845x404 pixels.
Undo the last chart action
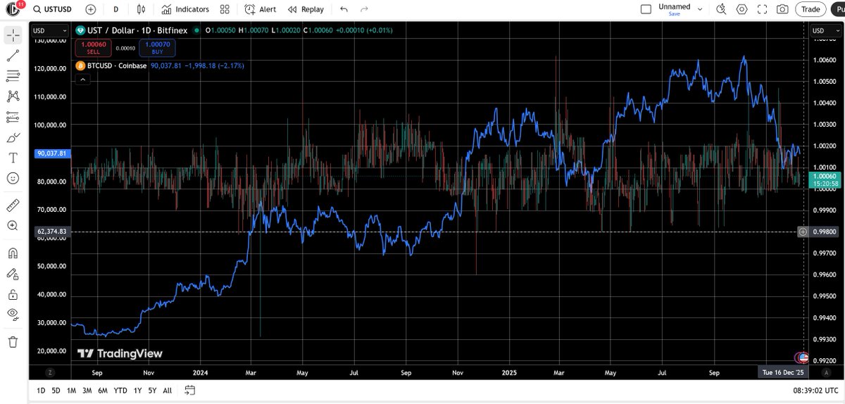(344, 9)
